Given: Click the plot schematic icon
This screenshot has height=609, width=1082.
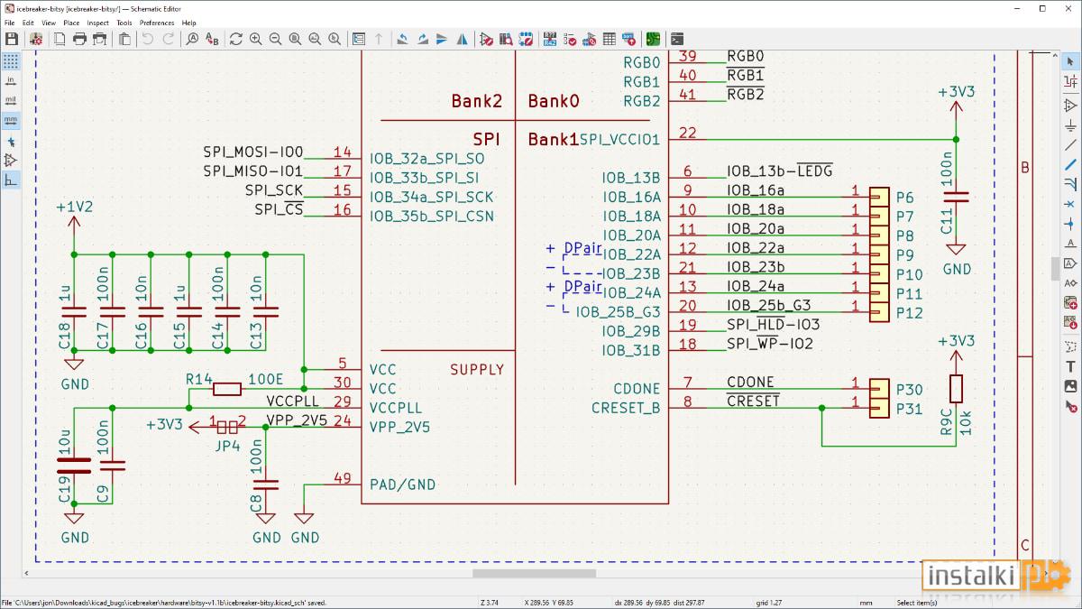Looking at the screenshot, I should click(x=99, y=39).
